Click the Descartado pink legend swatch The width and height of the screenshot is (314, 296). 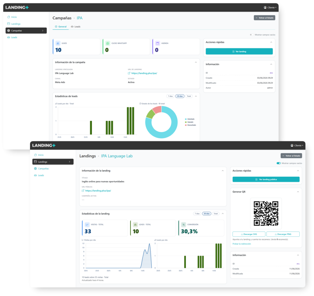tap(186, 125)
